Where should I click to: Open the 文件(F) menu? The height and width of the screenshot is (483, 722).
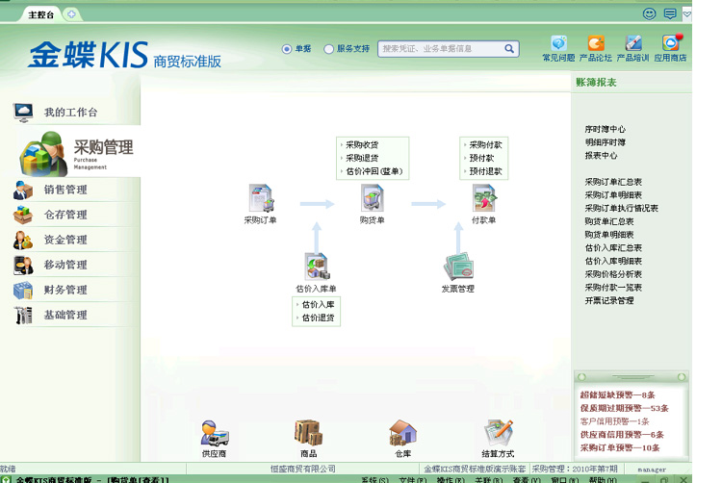(413, 480)
